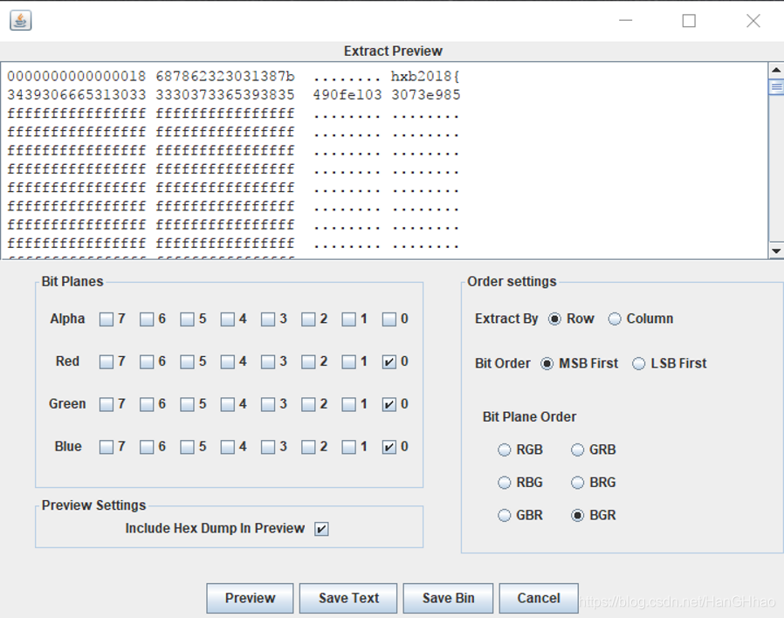Check Green bit plane 2
The height and width of the screenshot is (618, 784).
pyautogui.click(x=308, y=404)
